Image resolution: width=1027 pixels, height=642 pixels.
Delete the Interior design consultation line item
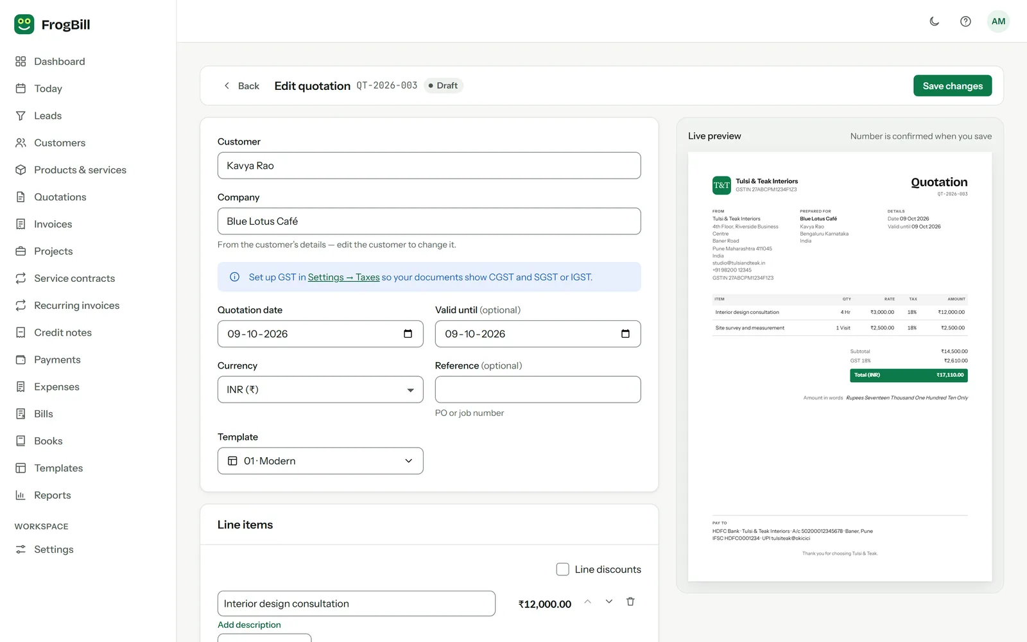(630, 602)
